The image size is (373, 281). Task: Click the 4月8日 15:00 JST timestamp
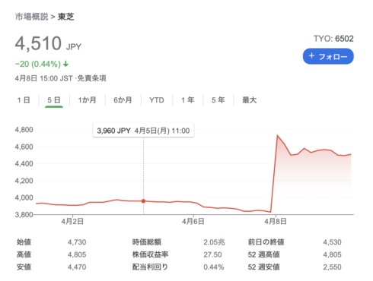43,78
